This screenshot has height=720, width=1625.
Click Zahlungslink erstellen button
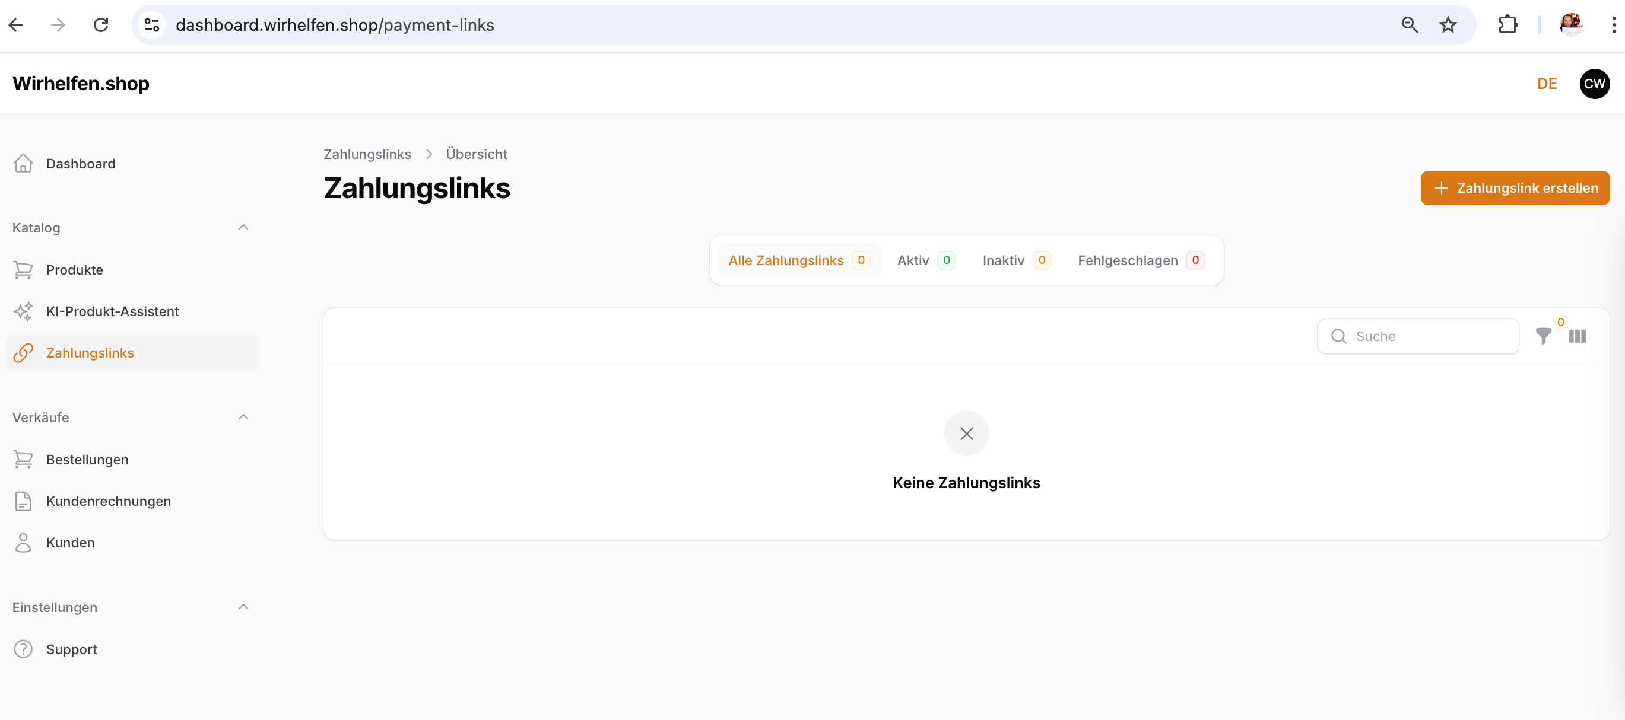point(1514,188)
